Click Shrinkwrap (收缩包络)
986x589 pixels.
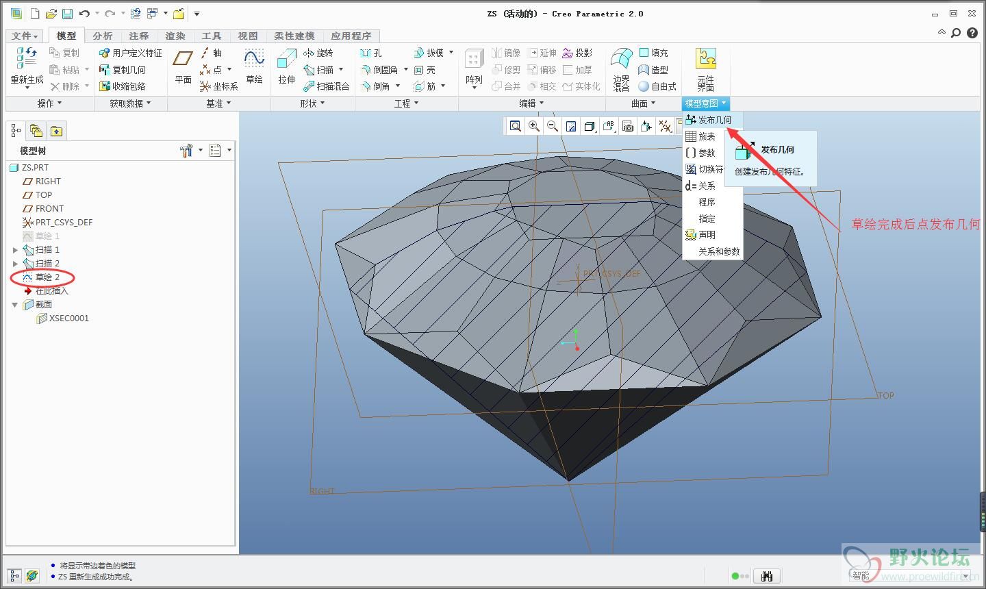pyautogui.click(x=123, y=86)
